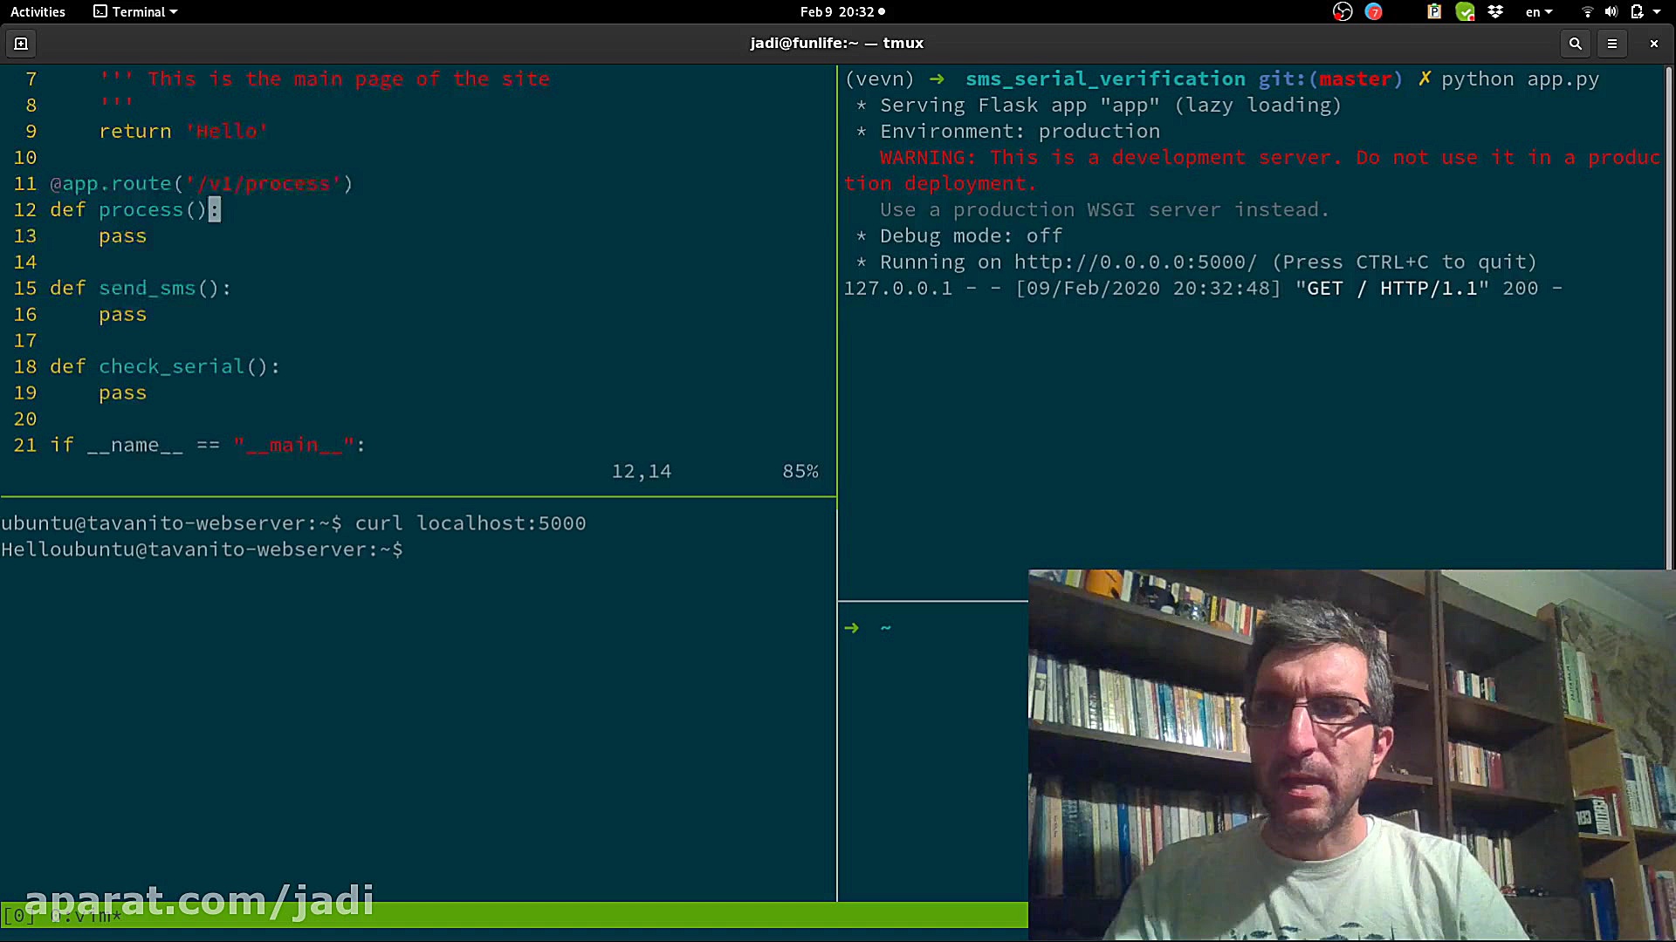Click the volume speaker icon

1611,12
